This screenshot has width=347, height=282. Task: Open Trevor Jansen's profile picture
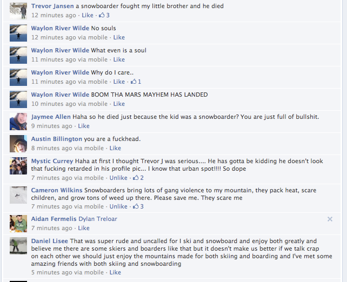click(x=18, y=11)
